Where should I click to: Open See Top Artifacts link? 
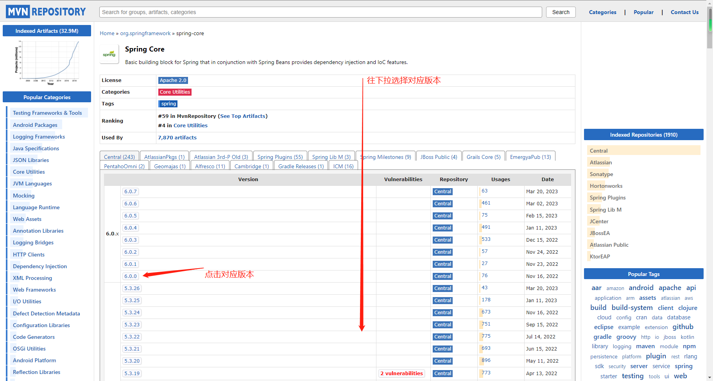point(242,116)
